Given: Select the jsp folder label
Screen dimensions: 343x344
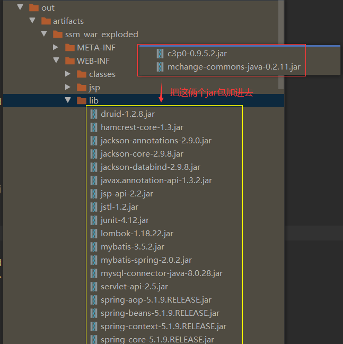Looking at the screenshot, I should [94, 88].
